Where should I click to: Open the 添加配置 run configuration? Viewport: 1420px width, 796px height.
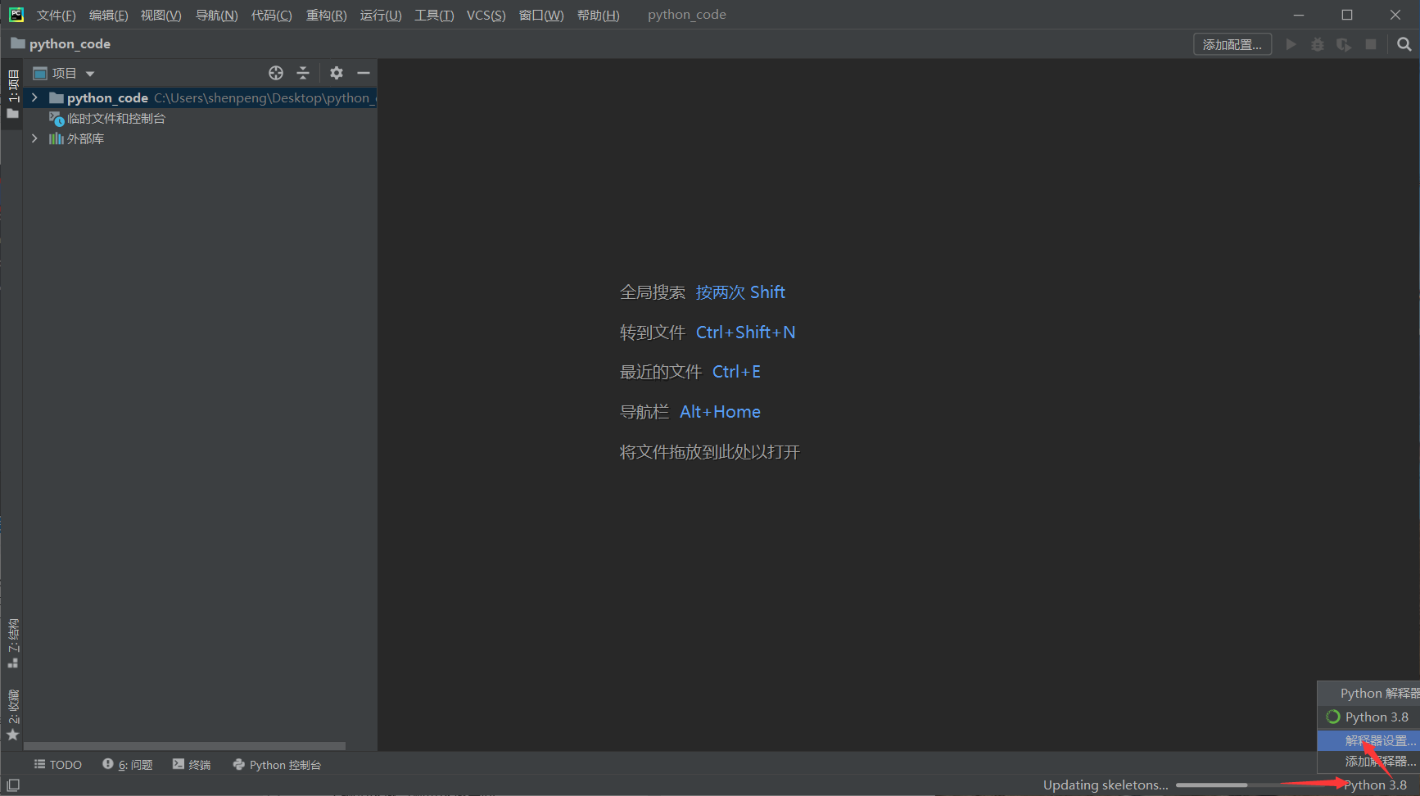1232,44
